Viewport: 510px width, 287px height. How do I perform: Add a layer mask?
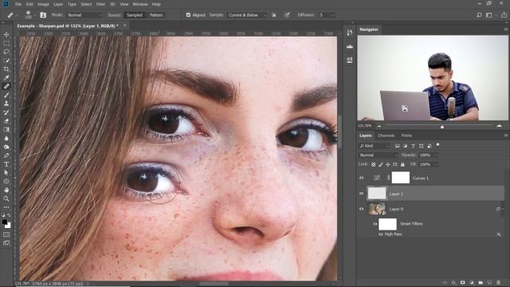(462, 283)
